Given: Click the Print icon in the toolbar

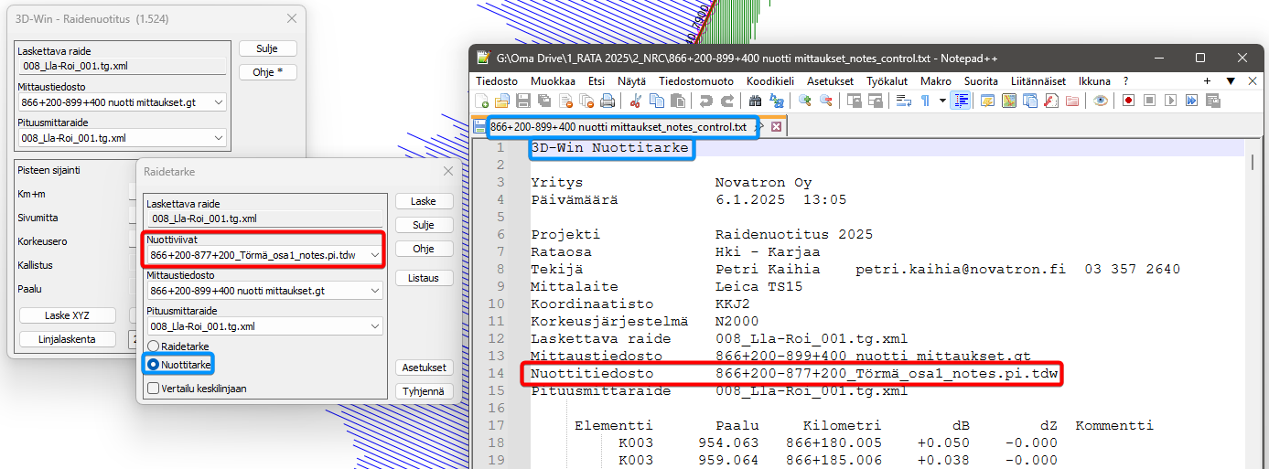Looking at the screenshot, I should coord(608,101).
